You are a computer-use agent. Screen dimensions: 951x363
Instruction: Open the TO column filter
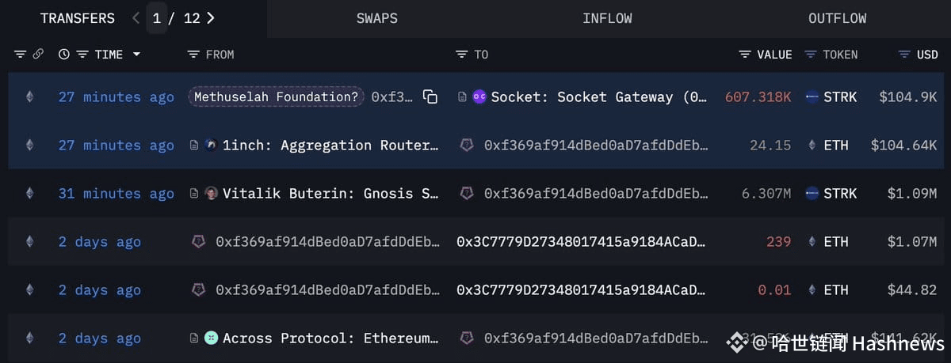pyautogui.click(x=461, y=55)
